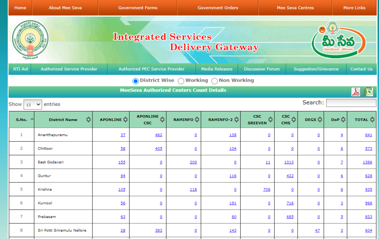Export table to Excel icon
Image resolution: width=379 pixels, height=239 pixels.
click(369, 92)
